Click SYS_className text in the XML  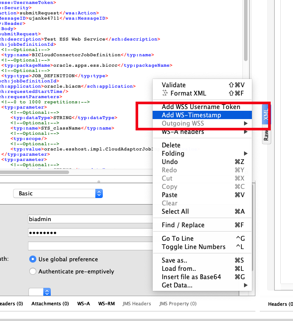(x=61, y=128)
